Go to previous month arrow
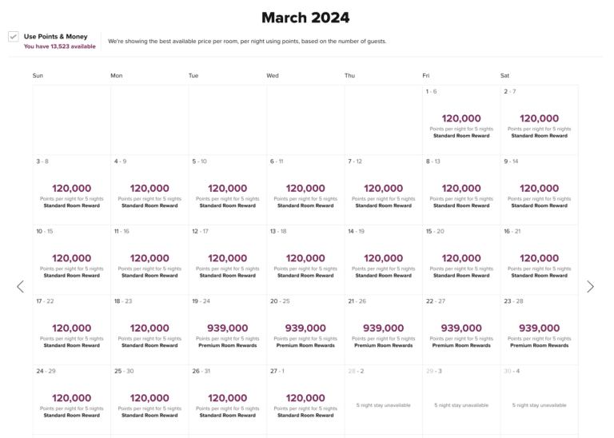614x438 pixels. click(x=21, y=286)
